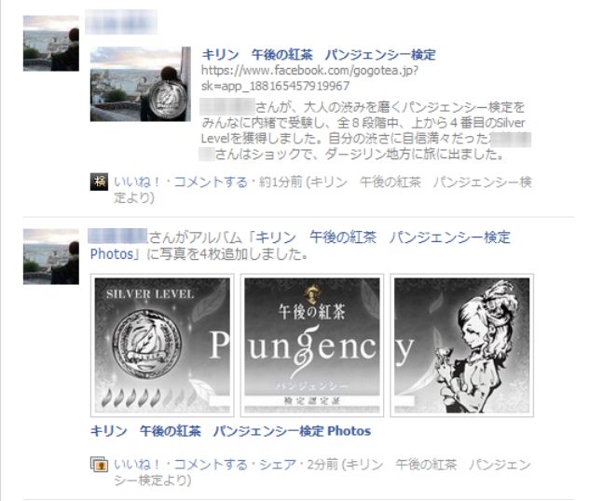Click the 約1分前 timestamp on first post
The width and height of the screenshot is (590, 501).
click(281, 183)
